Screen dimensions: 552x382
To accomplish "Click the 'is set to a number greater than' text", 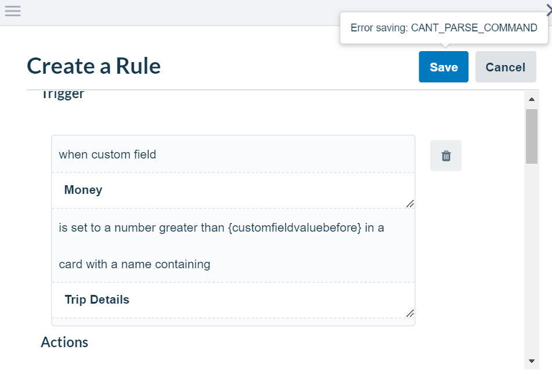I will coord(141,228).
